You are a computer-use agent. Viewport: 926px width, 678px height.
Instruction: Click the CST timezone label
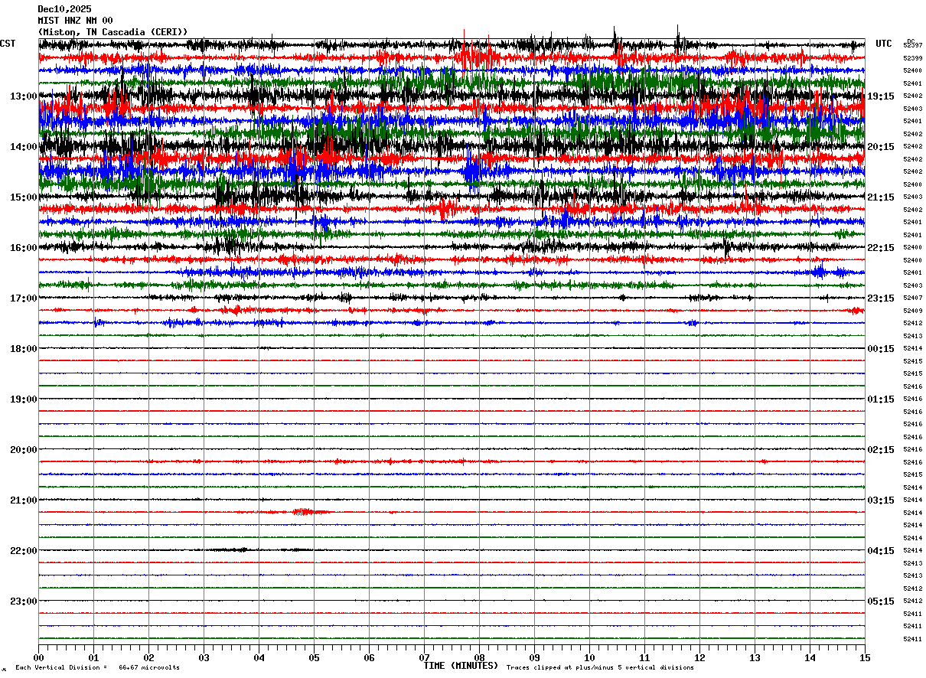tap(8, 44)
